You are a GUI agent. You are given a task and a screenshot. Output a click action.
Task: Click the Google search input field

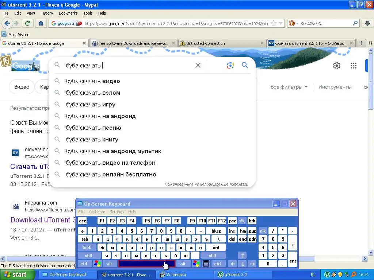129,65
